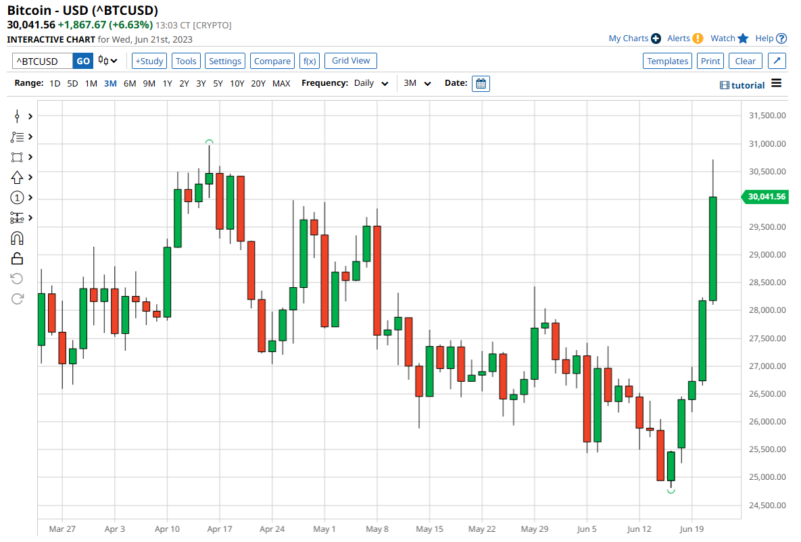Expand the arrow markers group chevron

(30, 177)
